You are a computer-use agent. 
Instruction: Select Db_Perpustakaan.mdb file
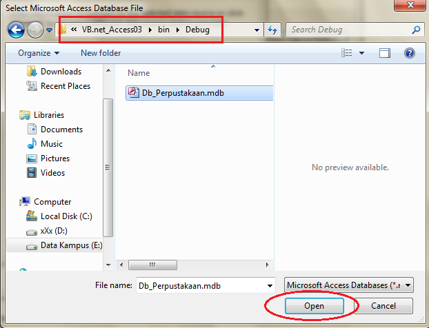pyautogui.click(x=199, y=93)
